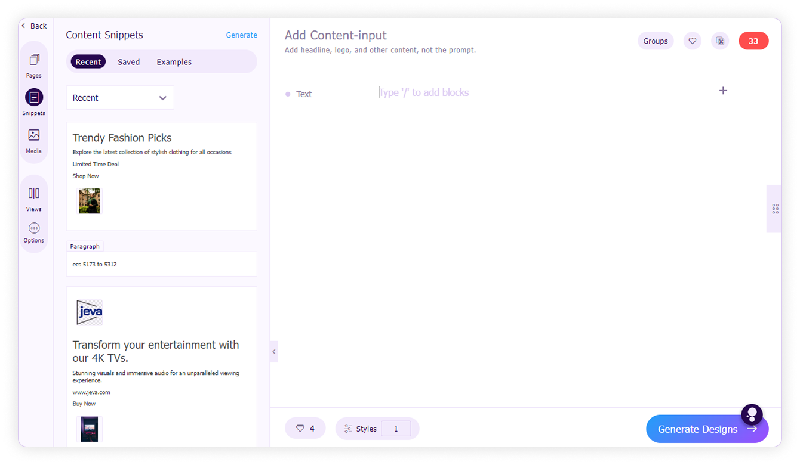The image size is (800, 465).
Task: Open the Styles settings button
Action: tap(360, 429)
